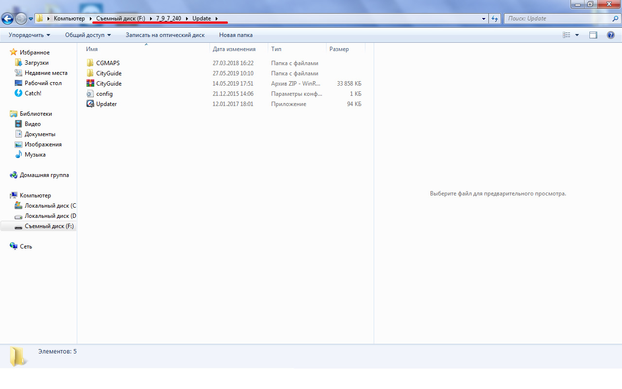622x389 pixels.
Task: Click Записать на оптический диск
Action: 165,35
